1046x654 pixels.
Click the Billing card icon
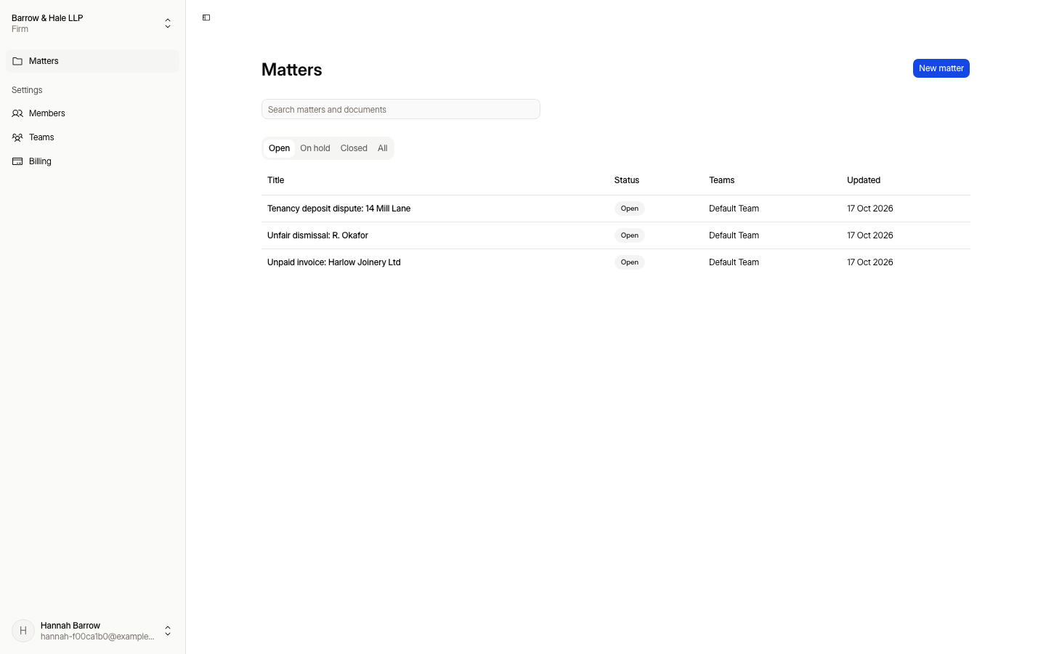tap(17, 161)
